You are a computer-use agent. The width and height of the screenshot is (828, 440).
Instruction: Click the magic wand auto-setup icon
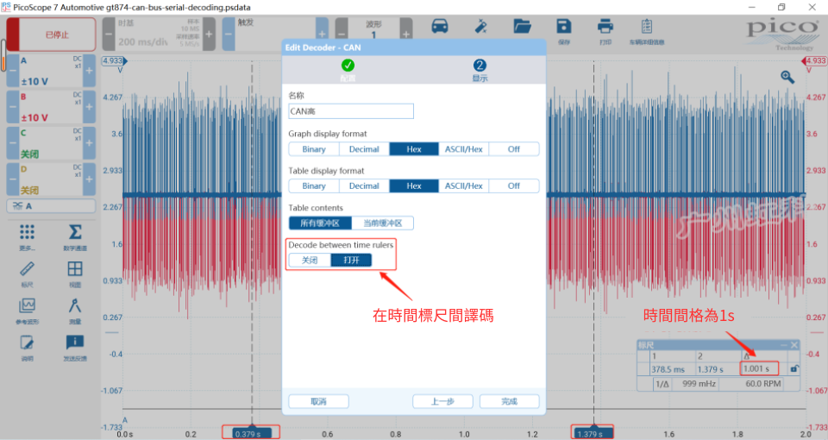(480, 27)
